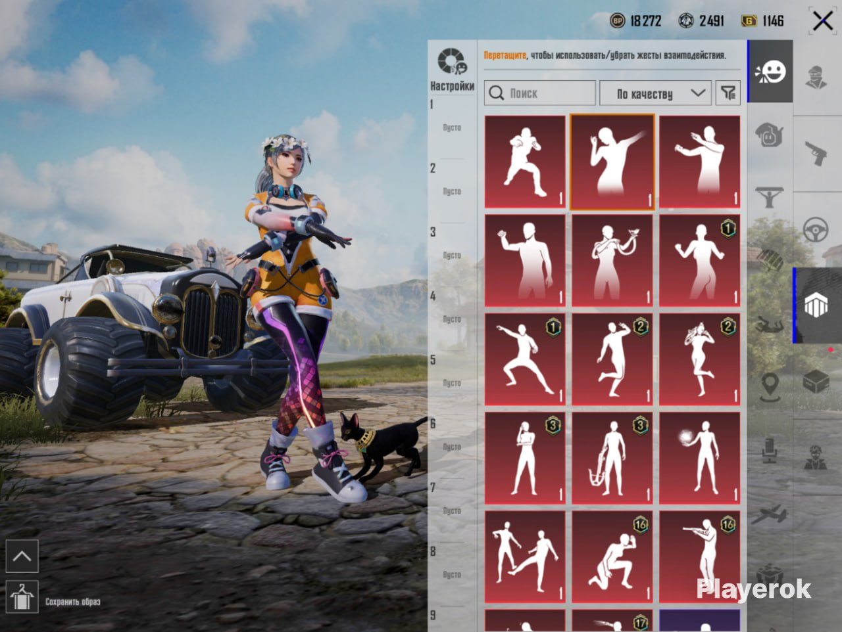Click empty emote slot 2
842x632 pixels.
452,191
